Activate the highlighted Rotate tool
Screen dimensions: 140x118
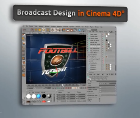44,30
